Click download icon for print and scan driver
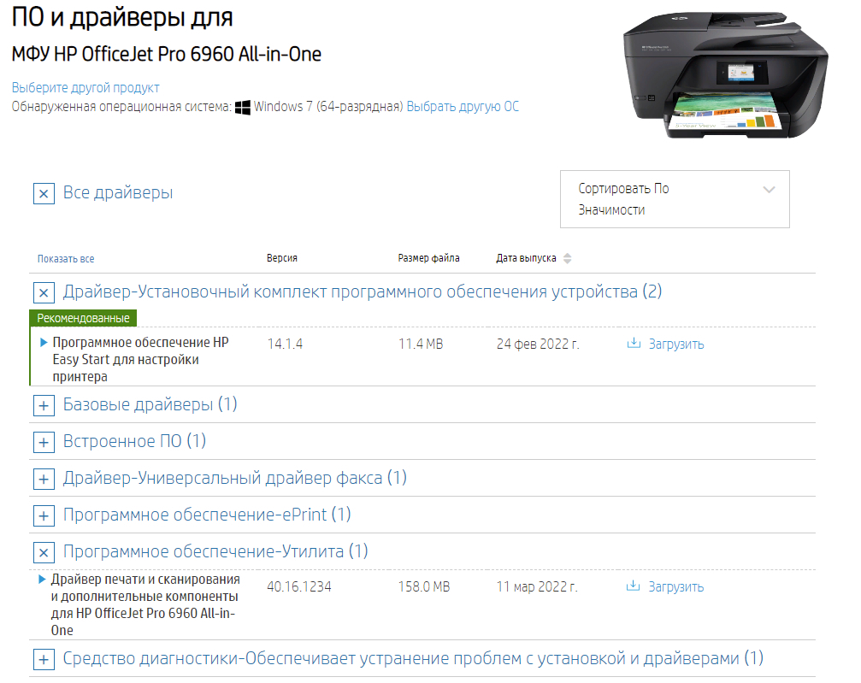Screen dimensions: 861x683 (x=634, y=586)
